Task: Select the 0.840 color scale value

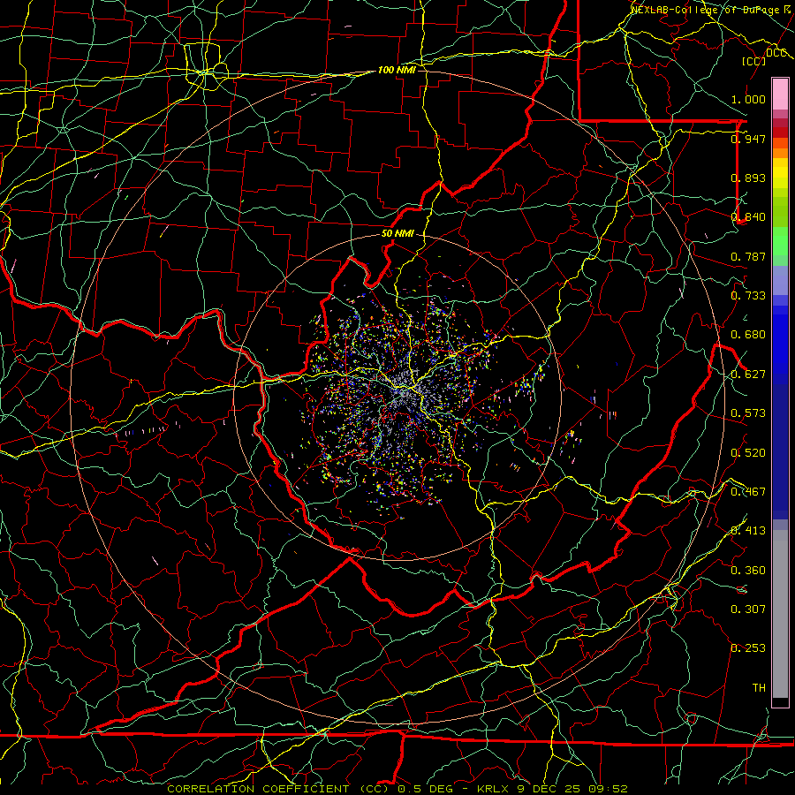Action: pyautogui.click(x=748, y=217)
